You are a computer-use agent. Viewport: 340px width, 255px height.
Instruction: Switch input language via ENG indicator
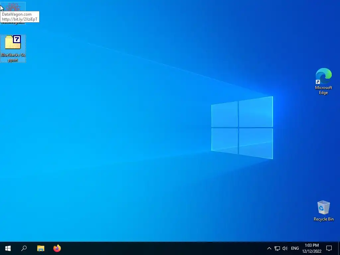point(295,248)
